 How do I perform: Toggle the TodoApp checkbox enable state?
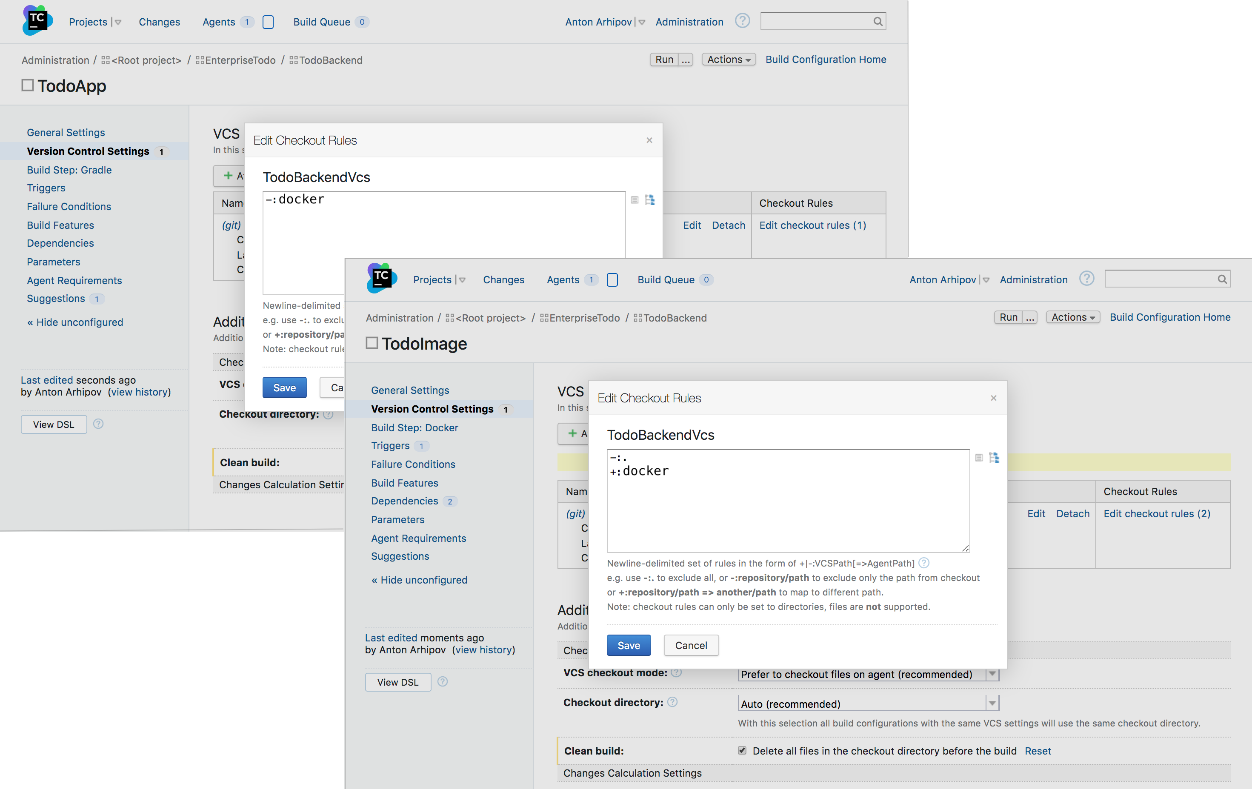point(26,85)
